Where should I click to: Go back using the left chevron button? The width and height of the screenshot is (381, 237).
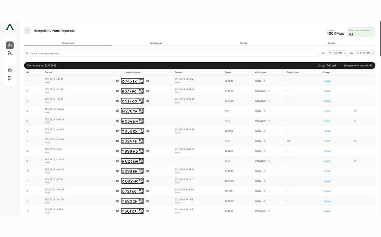point(27,31)
